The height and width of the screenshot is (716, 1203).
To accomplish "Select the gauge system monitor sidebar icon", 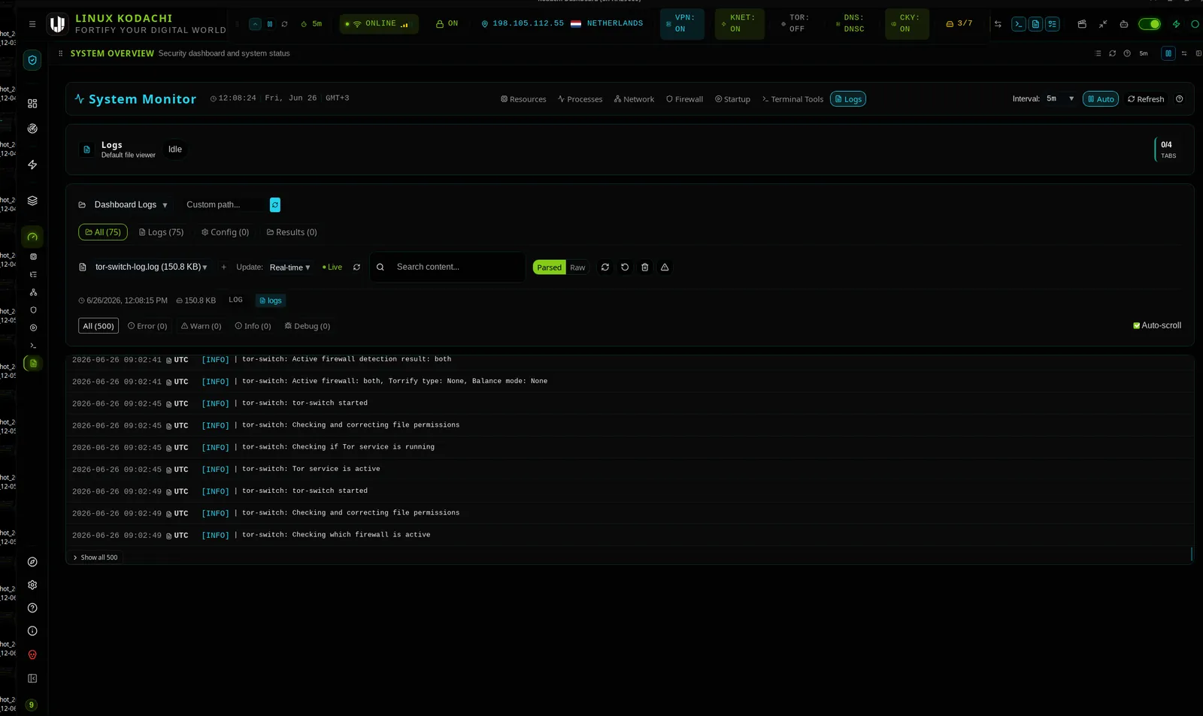I will click(32, 237).
